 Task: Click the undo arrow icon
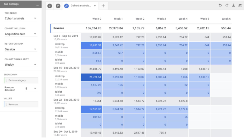pos(220,5)
